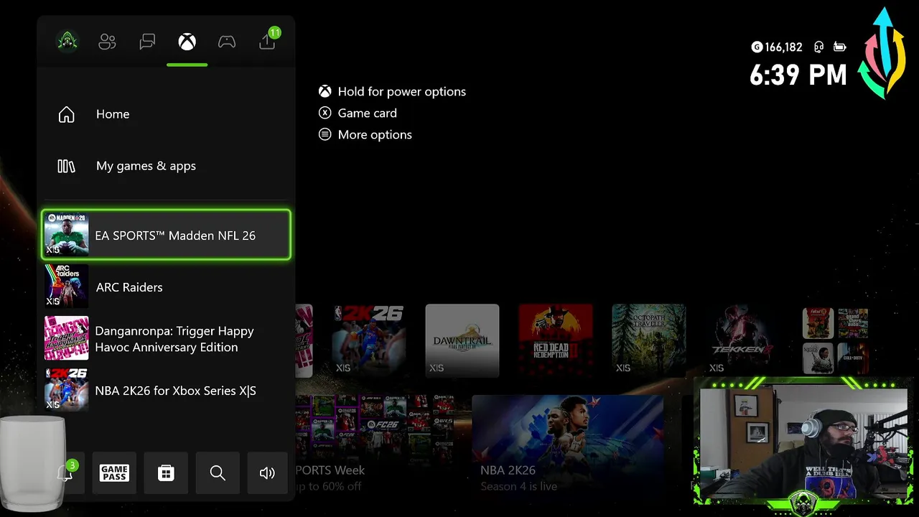
Task: Select the Xbox home guide tab
Action: 187,42
